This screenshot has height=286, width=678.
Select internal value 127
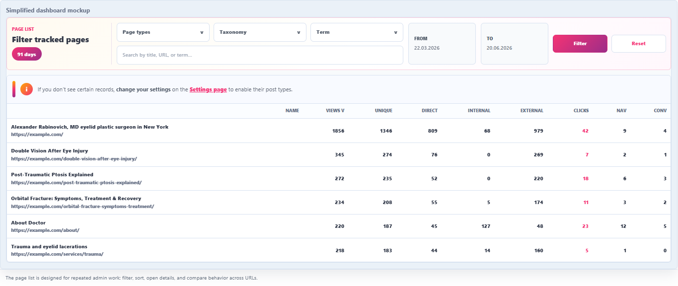(x=486, y=226)
